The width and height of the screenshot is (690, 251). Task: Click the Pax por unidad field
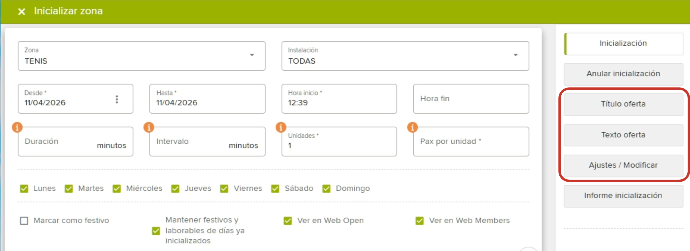tap(471, 142)
